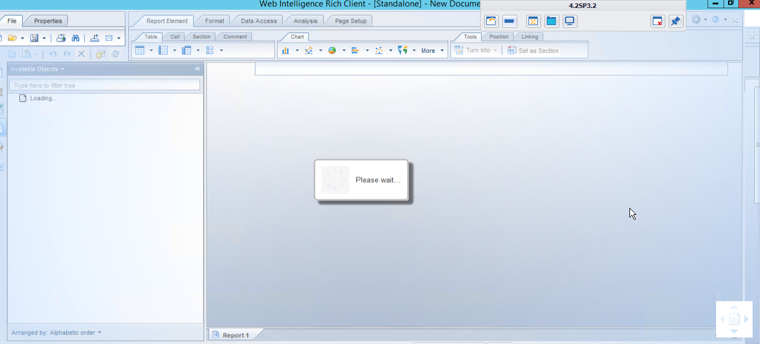Click the Export icon in the File toolbar
This screenshot has width=760, height=344.
point(95,38)
